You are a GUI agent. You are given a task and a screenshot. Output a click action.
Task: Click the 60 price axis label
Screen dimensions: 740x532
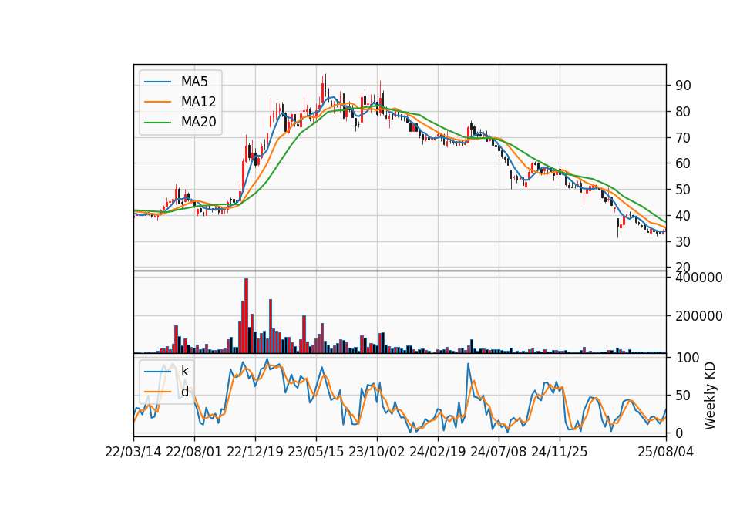coord(683,163)
